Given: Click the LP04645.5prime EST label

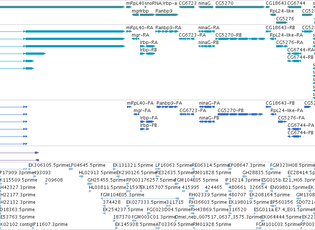Looking at the screenshot, I should pyautogui.click(x=87, y=165).
